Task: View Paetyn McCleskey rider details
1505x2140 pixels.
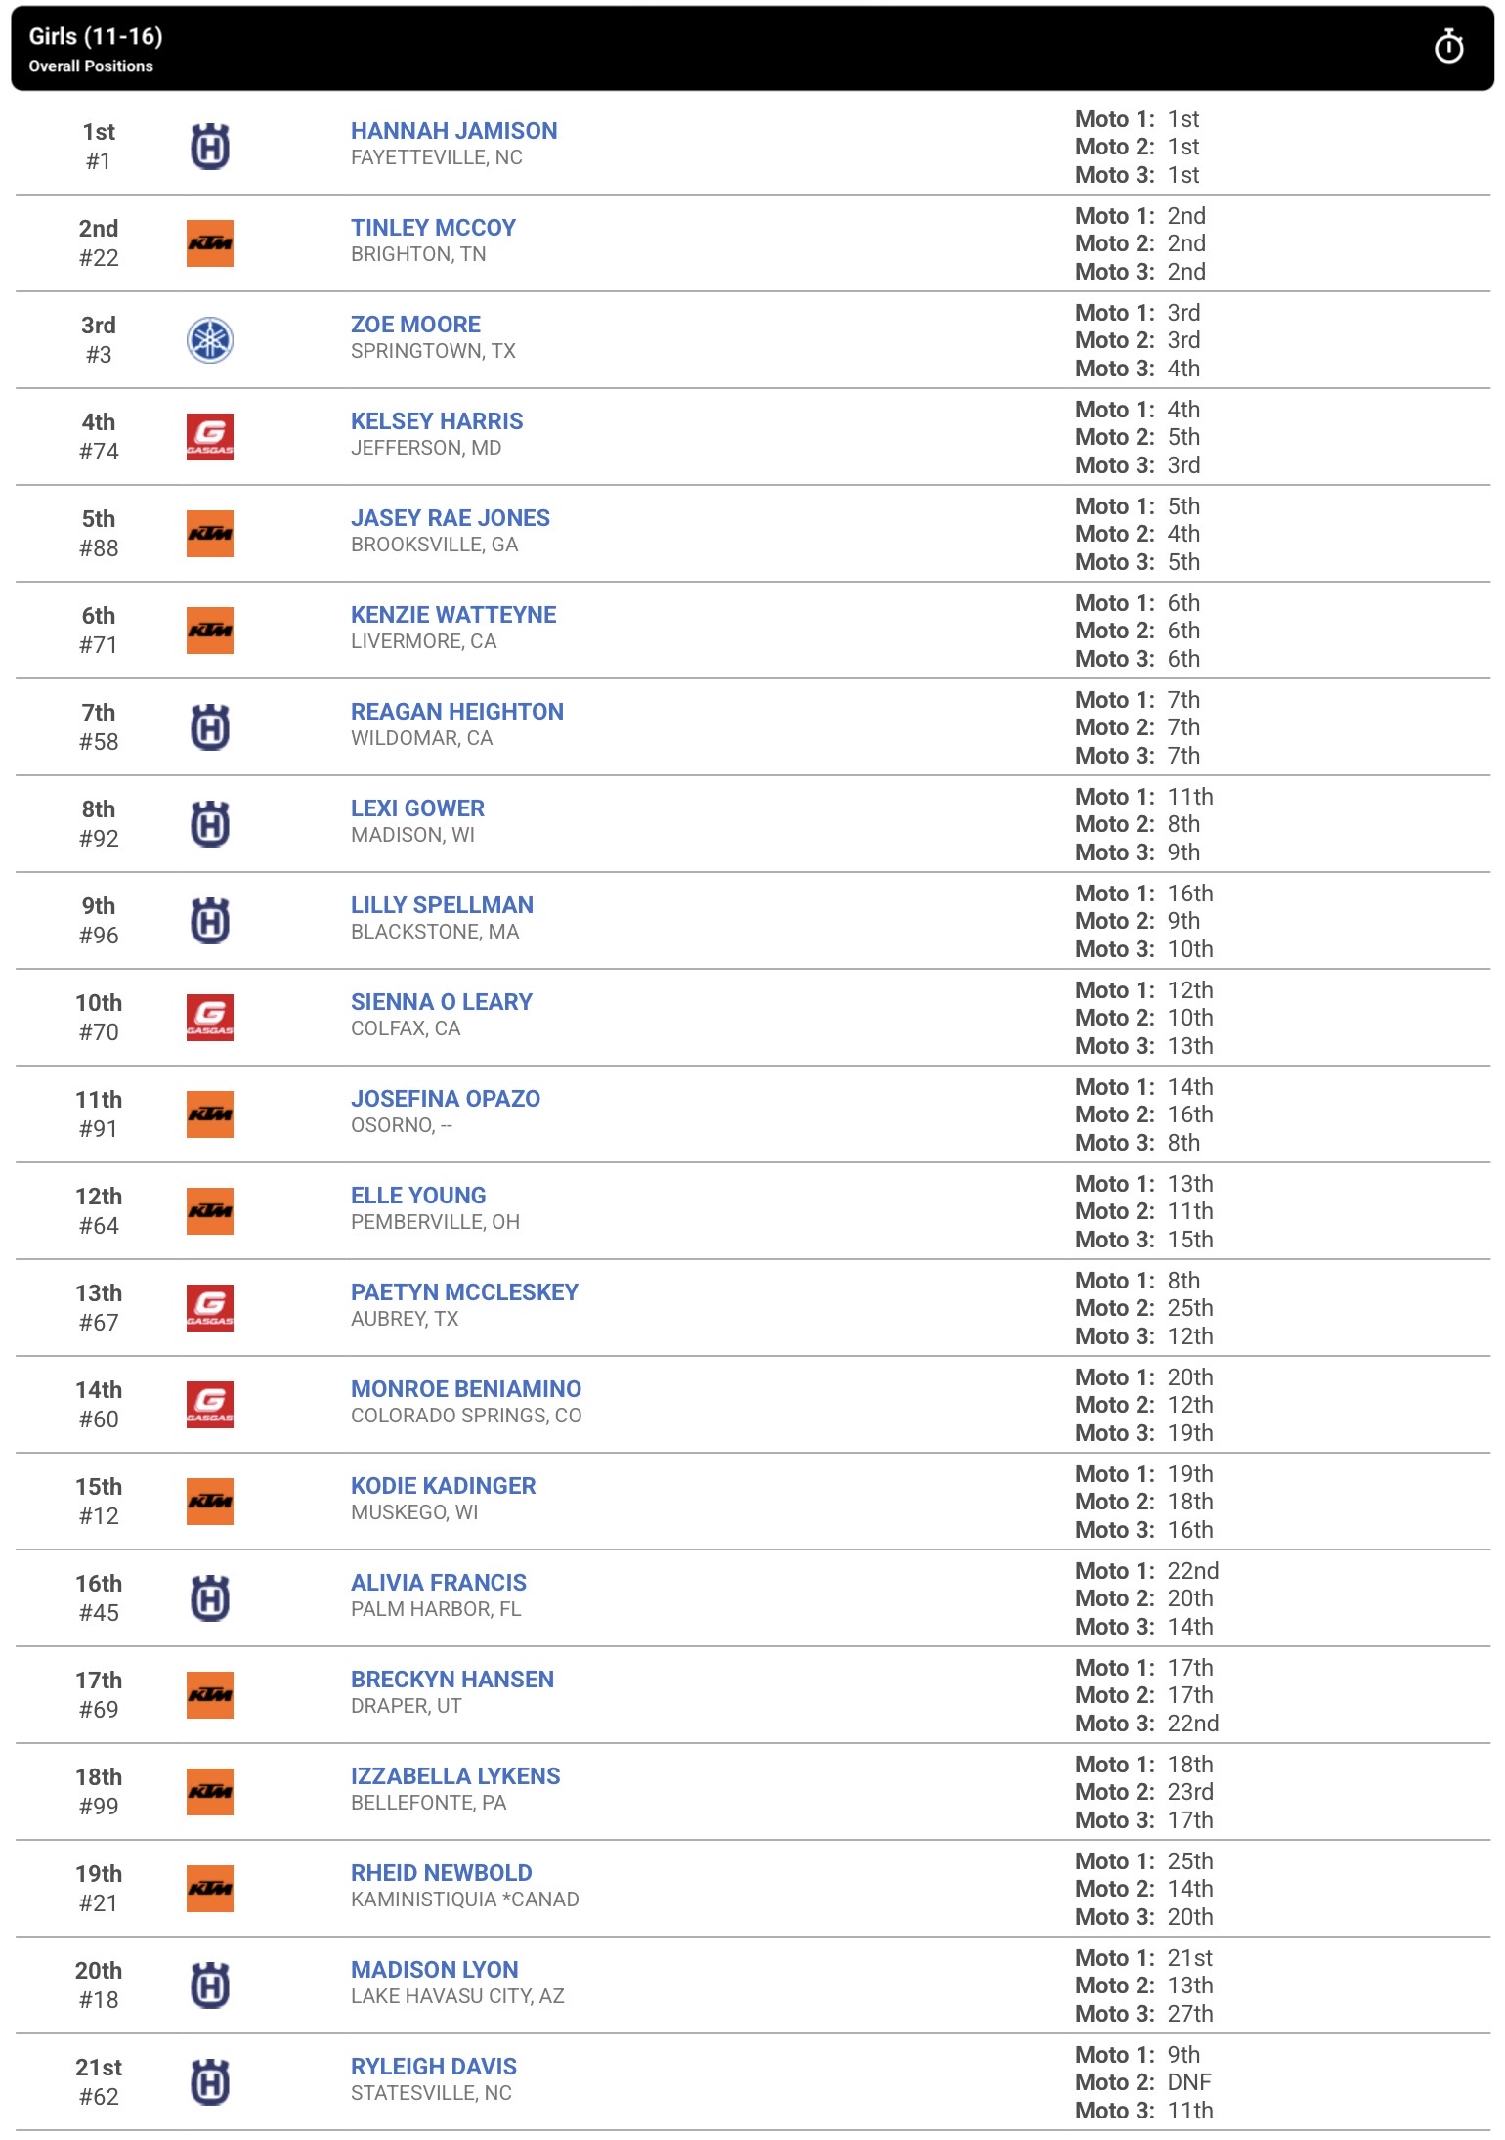Action: pos(464,1292)
